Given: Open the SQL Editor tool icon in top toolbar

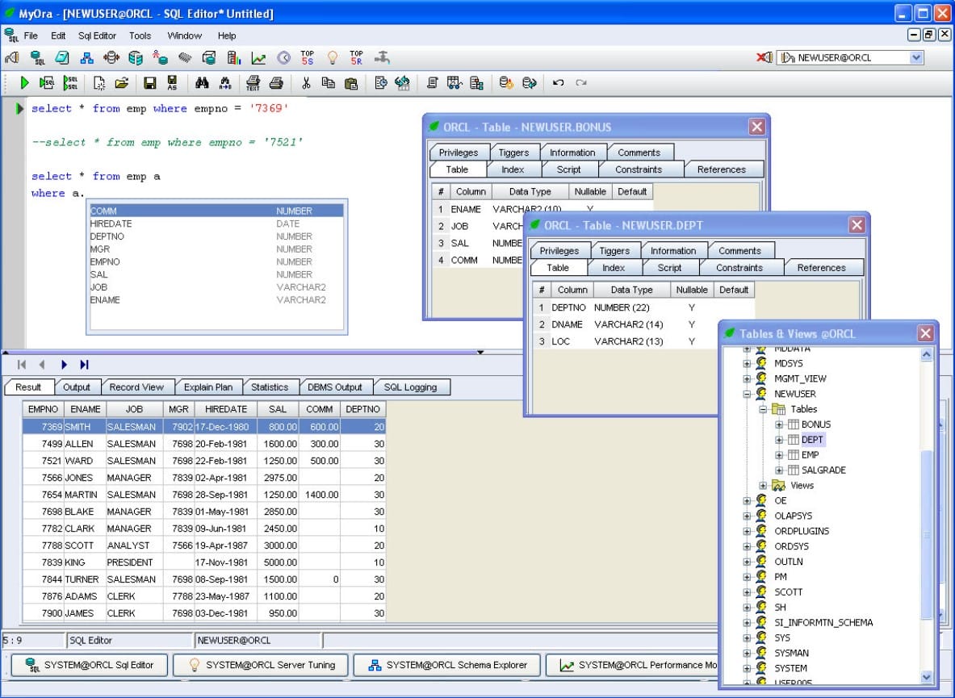Looking at the screenshot, I should pyautogui.click(x=37, y=58).
